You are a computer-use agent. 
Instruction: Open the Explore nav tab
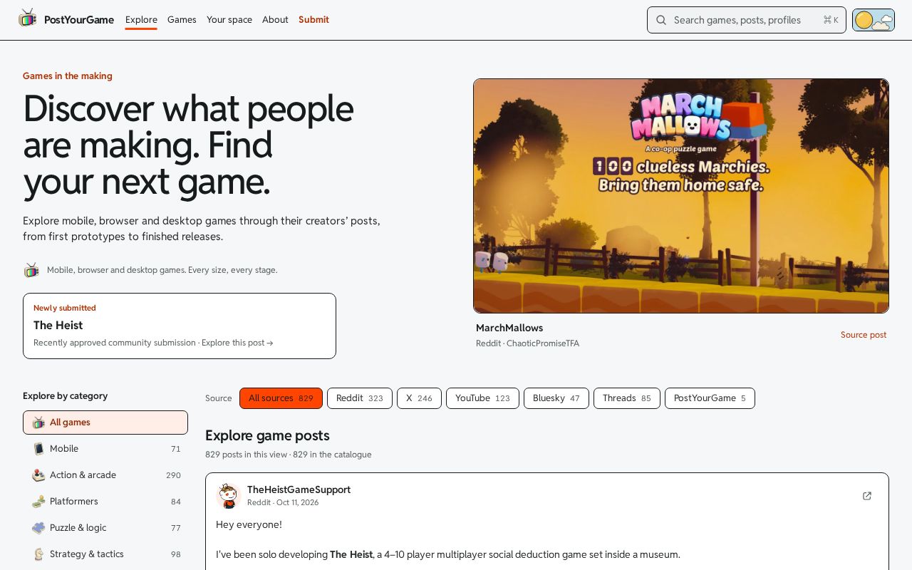pos(141,20)
